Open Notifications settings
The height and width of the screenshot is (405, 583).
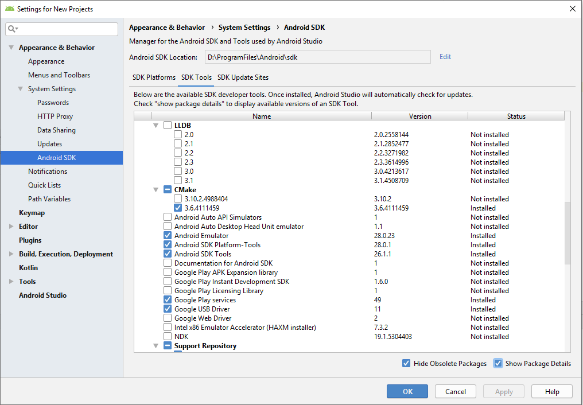point(48,172)
